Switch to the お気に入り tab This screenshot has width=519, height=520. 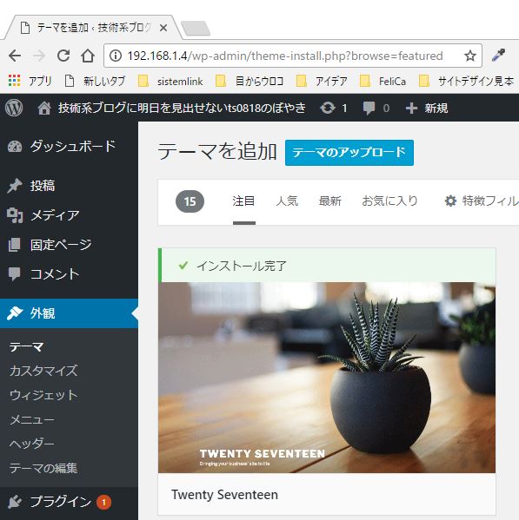coord(389,201)
